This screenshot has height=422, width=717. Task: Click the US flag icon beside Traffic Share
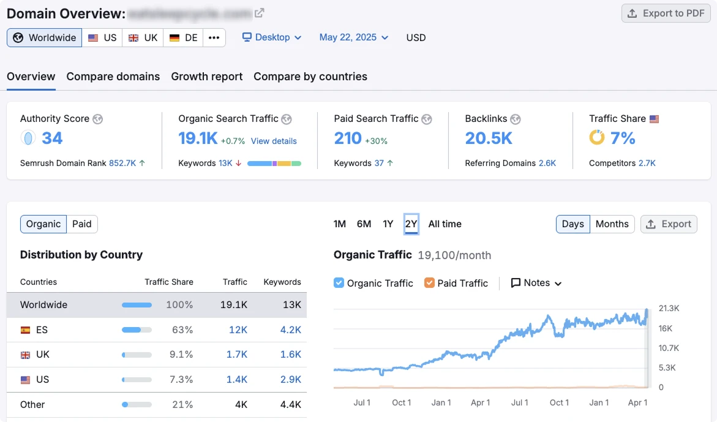coord(655,119)
